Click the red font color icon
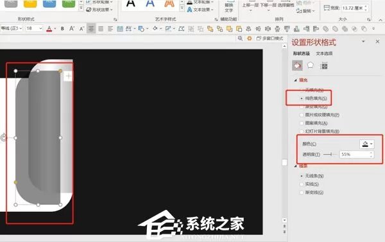Viewport: 385px width, 242px height. click(49, 29)
